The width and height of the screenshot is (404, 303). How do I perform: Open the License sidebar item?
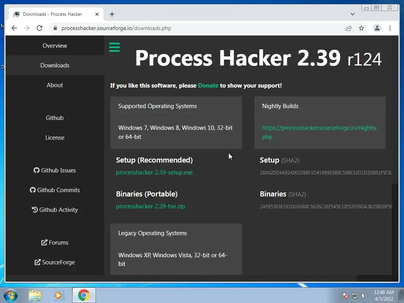tap(54, 138)
